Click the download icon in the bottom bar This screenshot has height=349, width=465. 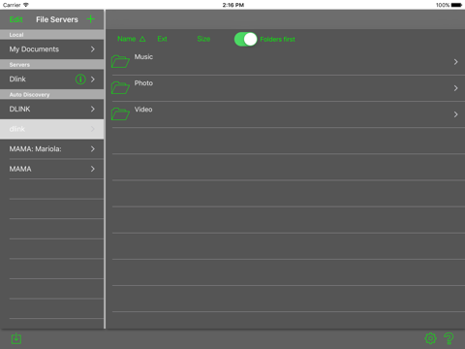16,338
